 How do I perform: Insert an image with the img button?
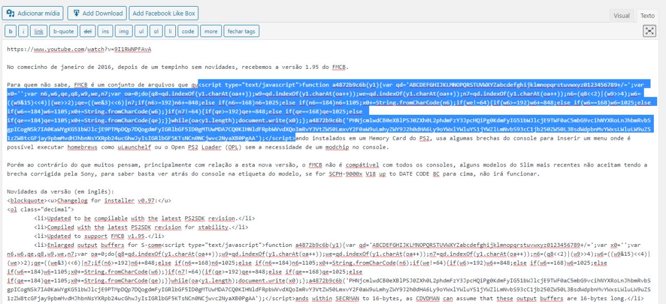124,31
